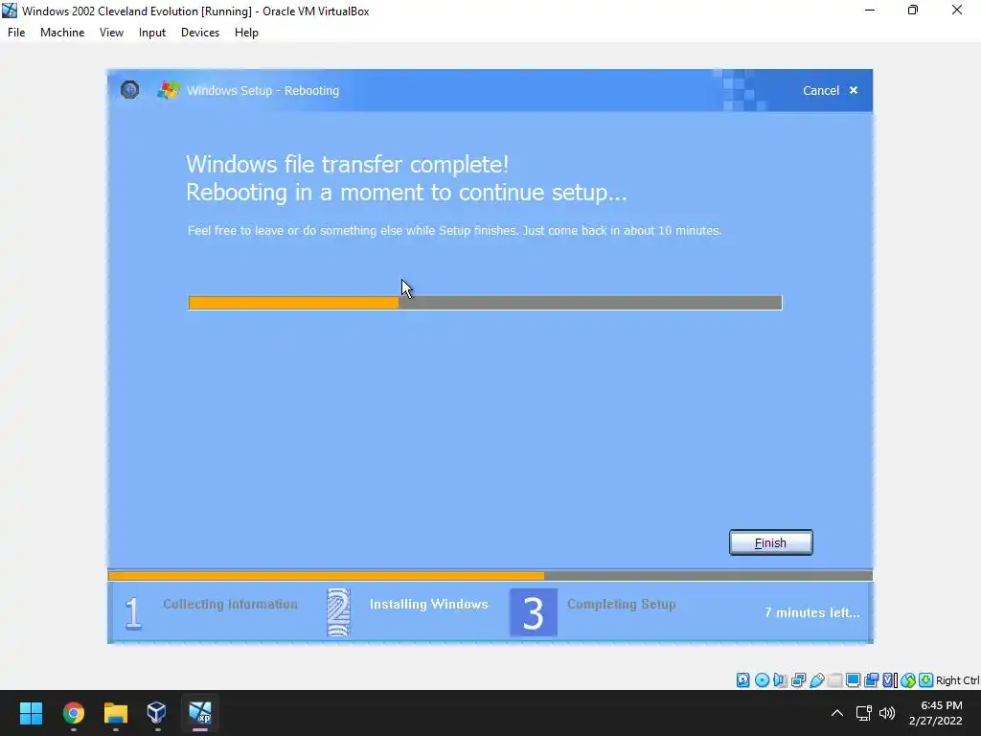Open the mouse integration status icon
Viewport: 981px width, 736px height.
tap(908, 679)
